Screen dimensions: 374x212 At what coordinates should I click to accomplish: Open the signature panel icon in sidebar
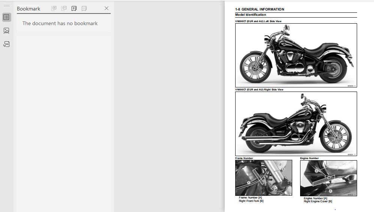pos(6,44)
